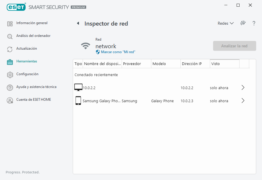Image resolution: width=262 pixels, height=180 pixels.
Task: Select Actualización from the sidebar
Action: pos(26,49)
